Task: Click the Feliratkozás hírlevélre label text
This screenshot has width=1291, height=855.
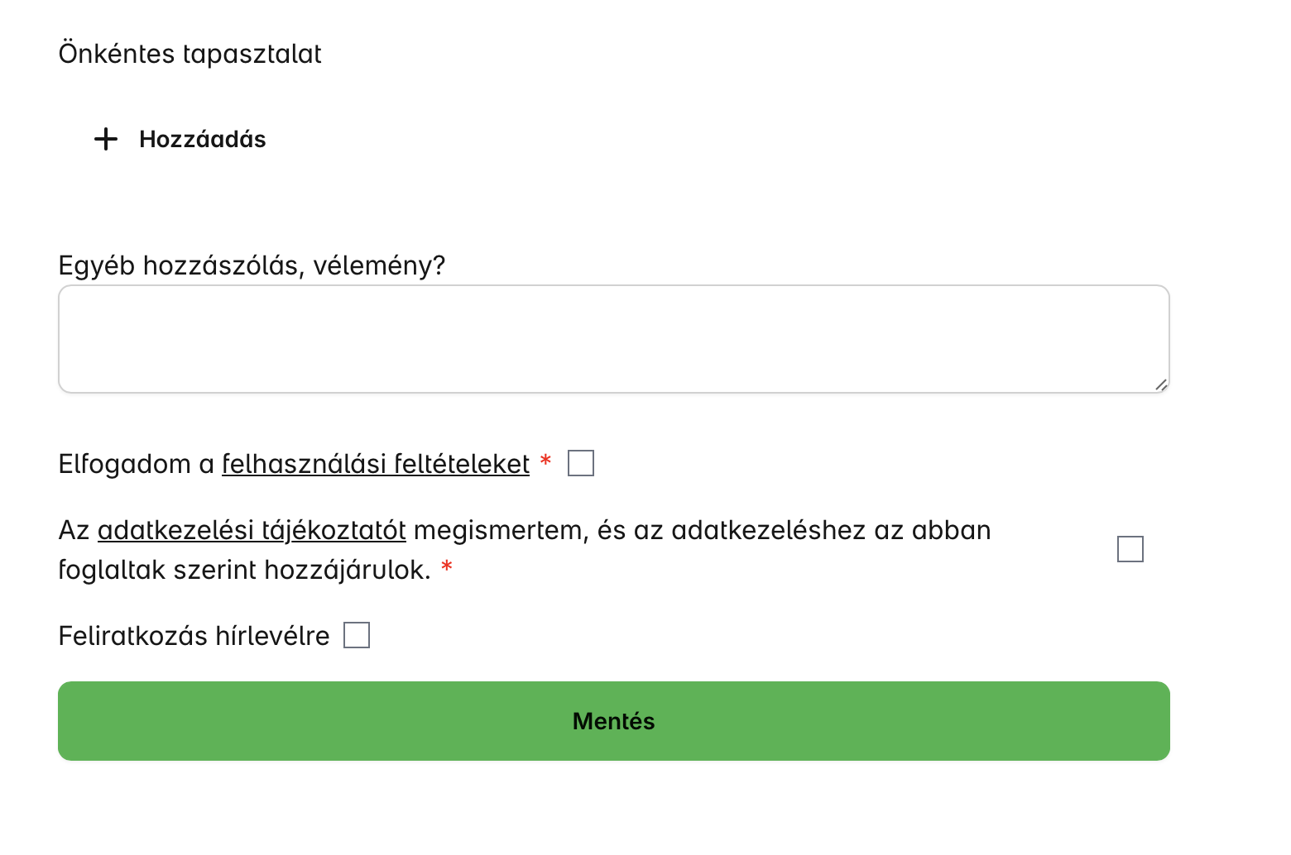Action: 194,636
